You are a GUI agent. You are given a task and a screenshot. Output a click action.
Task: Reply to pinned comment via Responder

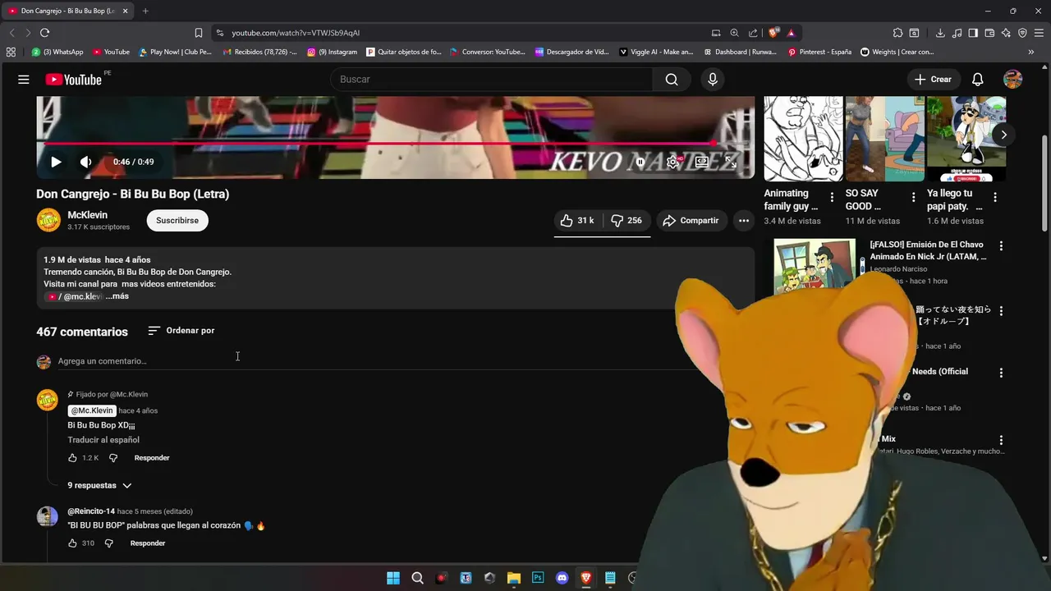click(152, 458)
